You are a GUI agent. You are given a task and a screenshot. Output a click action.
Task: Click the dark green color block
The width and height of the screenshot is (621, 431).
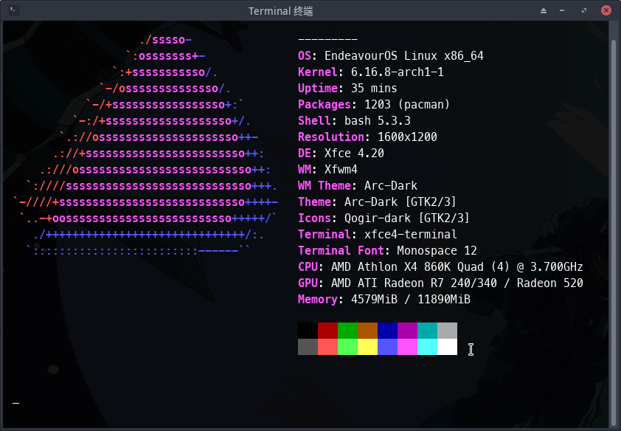(347, 331)
